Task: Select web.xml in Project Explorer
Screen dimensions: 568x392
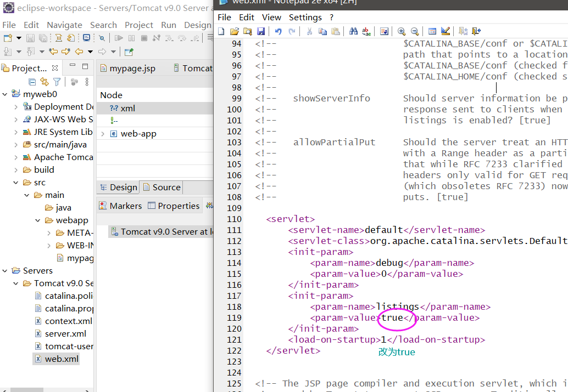Action: point(57,359)
